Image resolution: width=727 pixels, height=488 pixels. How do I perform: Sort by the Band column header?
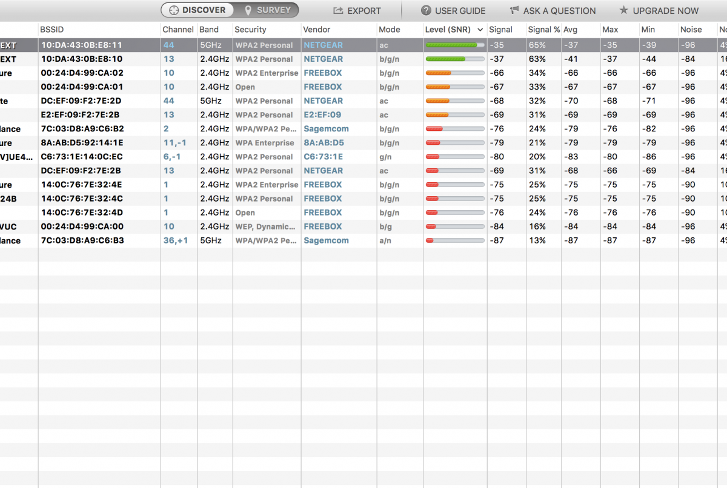(x=215, y=29)
